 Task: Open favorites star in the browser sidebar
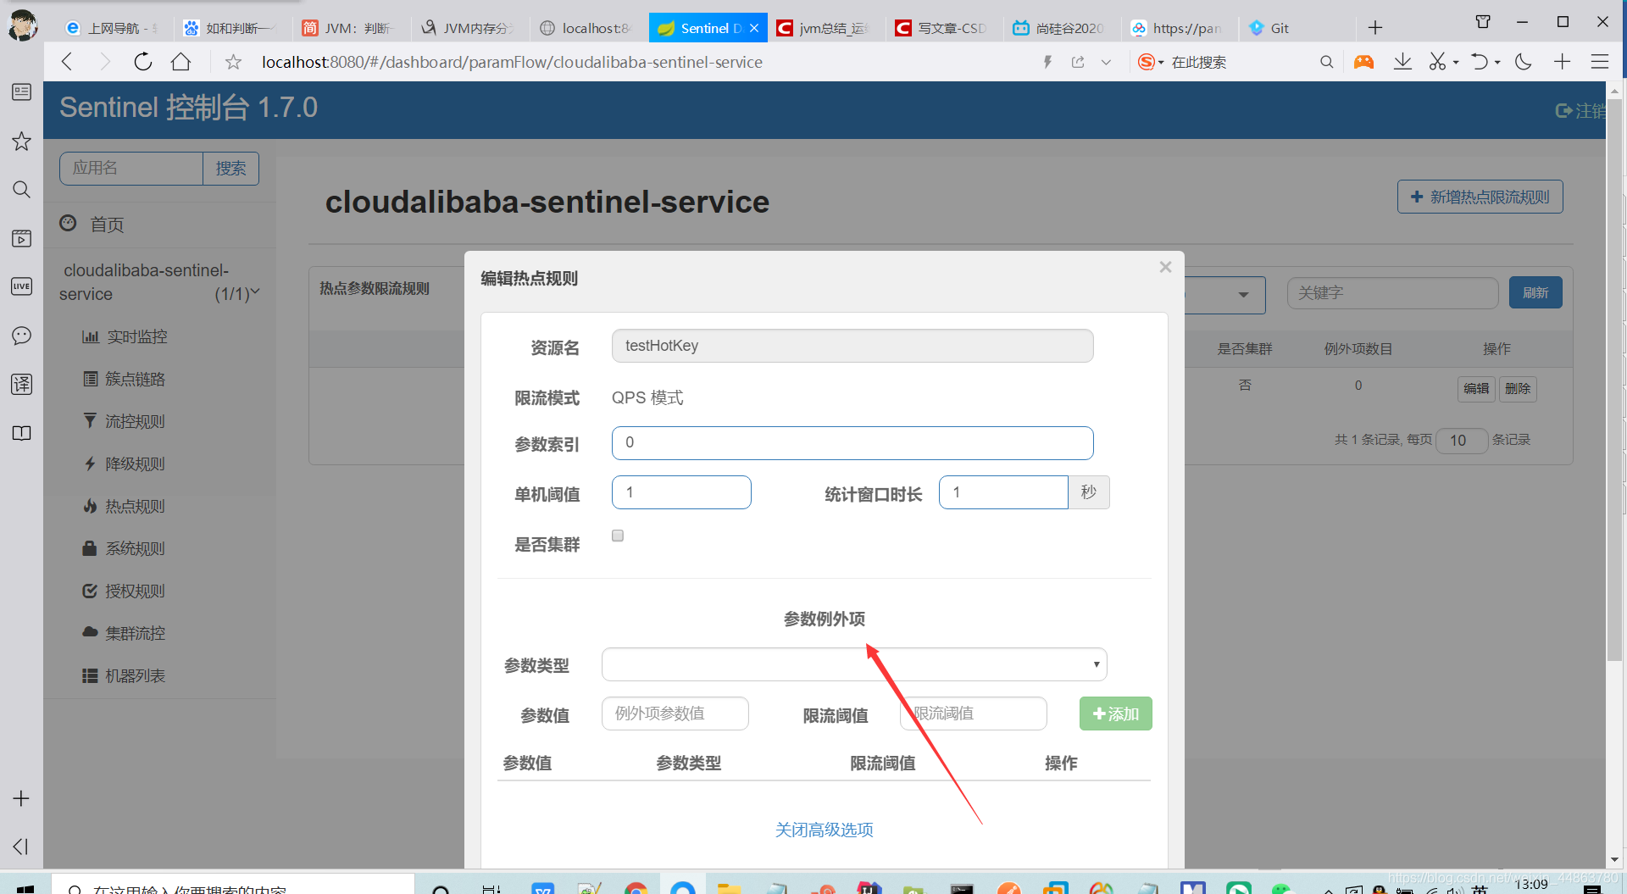click(x=21, y=141)
